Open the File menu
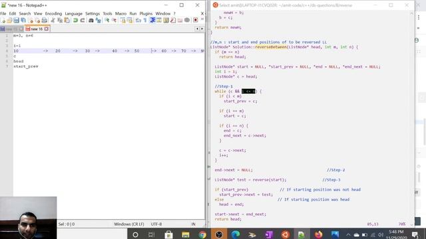The height and width of the screenshot is (239, 426). 3,13
